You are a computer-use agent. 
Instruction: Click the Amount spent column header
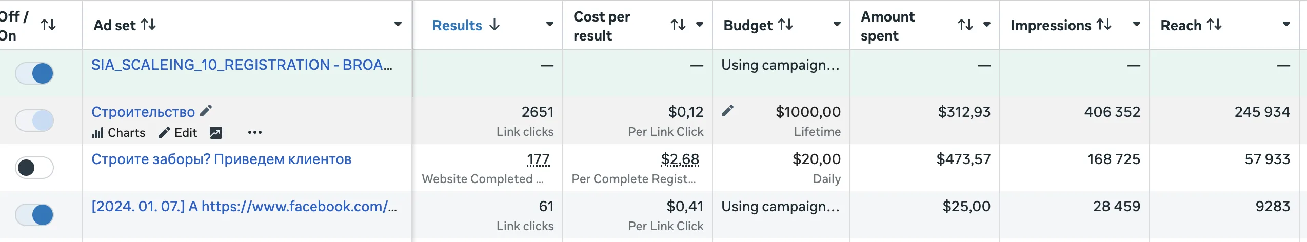click(887, 26)
